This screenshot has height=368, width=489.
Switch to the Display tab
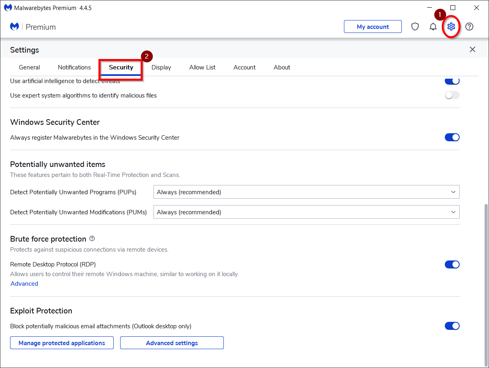pyautogui.click(x=161, y=67)
